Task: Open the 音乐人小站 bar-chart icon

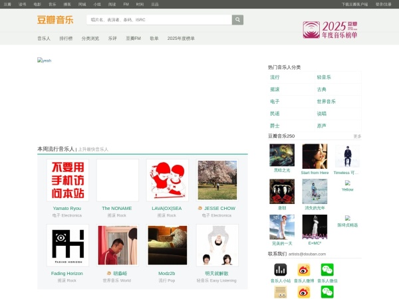Action: tap(280, 270)
